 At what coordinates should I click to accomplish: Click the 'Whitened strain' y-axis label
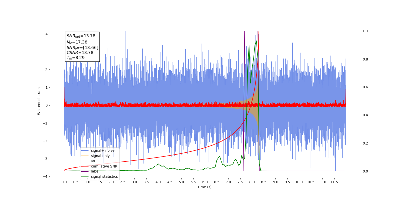click(x=39, y=101)
